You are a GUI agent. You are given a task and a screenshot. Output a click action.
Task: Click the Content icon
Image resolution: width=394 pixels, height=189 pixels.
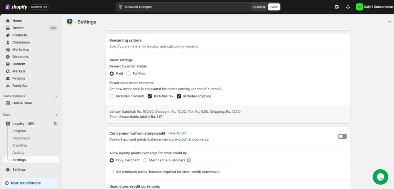[8, 64]
